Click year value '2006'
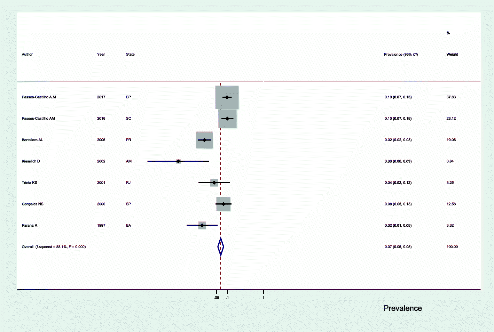 (101, 140)
